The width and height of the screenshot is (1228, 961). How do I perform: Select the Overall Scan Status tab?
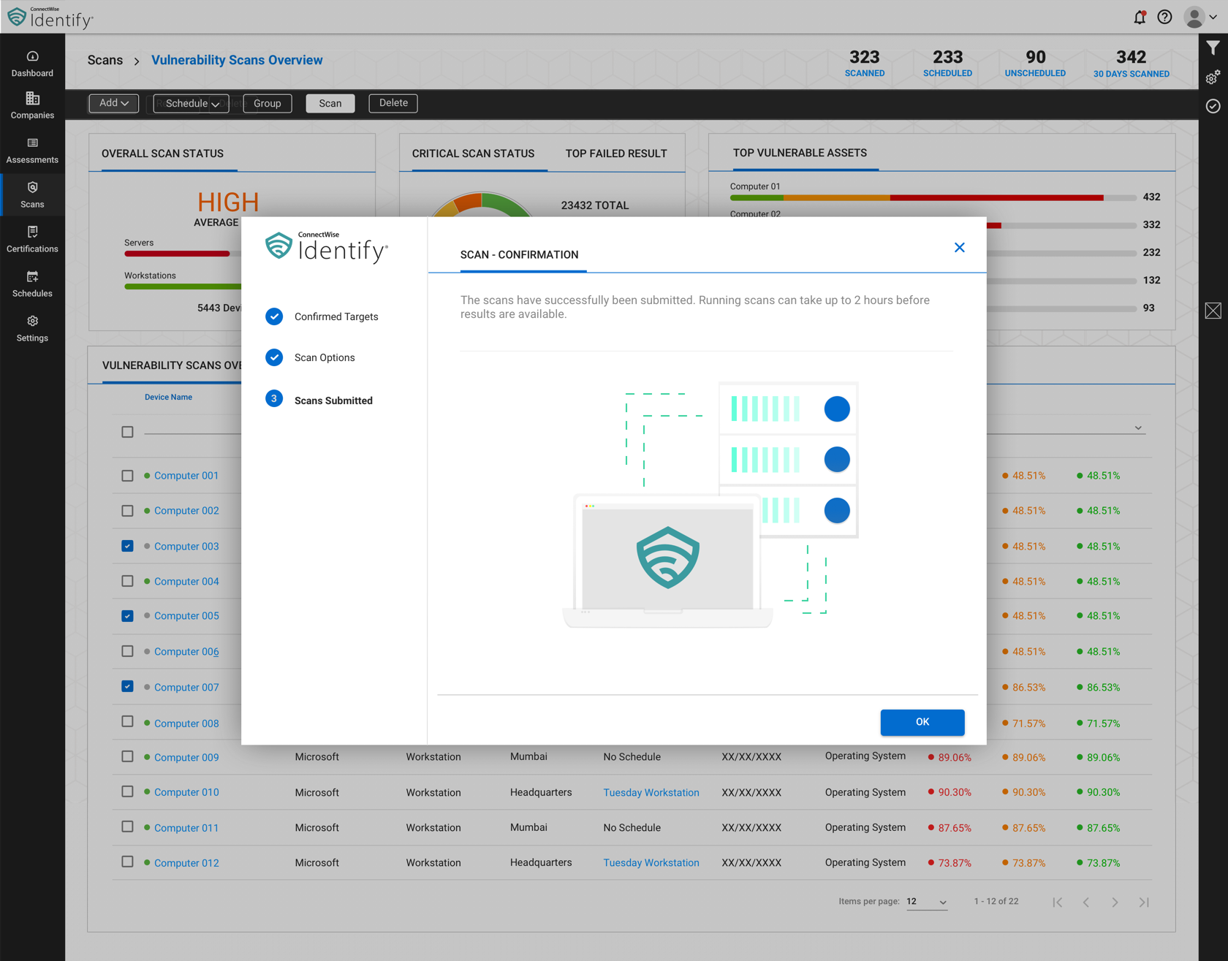click(x=162, y=153)
